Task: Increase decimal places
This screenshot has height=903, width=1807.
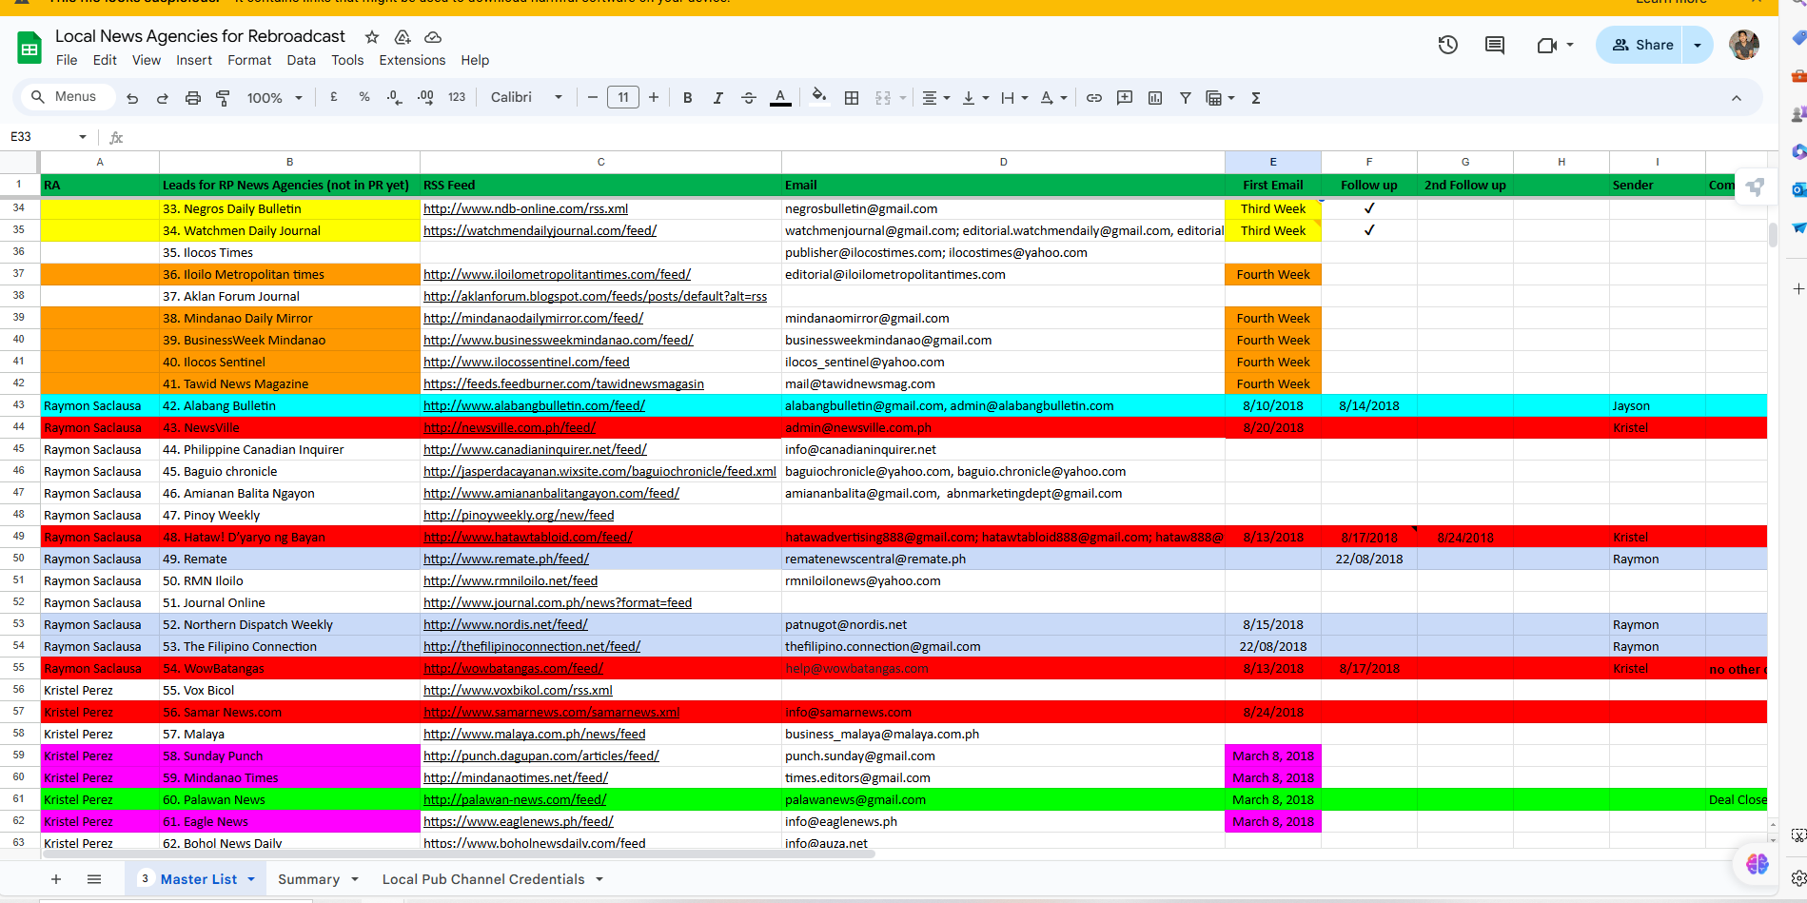Action: (x=425, y=97)
